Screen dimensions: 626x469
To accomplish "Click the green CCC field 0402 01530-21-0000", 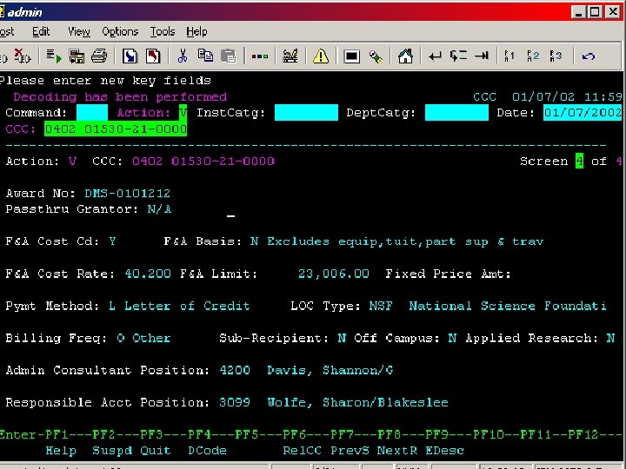I will (x=116, y=129).
